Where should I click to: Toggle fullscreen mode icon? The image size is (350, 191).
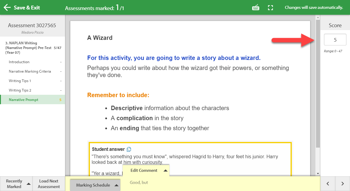point(270,8)
